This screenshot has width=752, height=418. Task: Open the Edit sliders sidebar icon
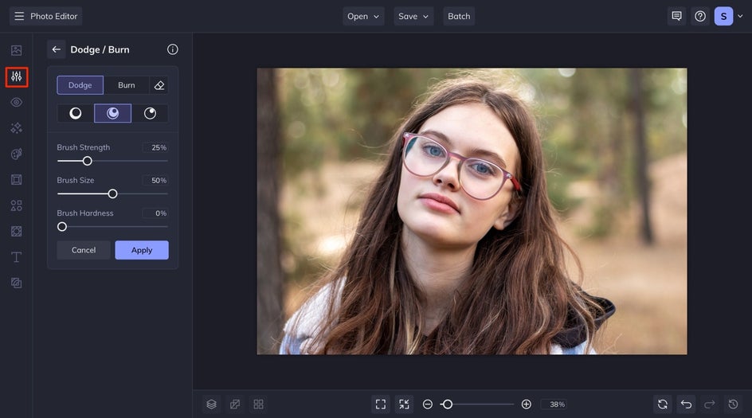pyautogui.click(x=16, y=76)
